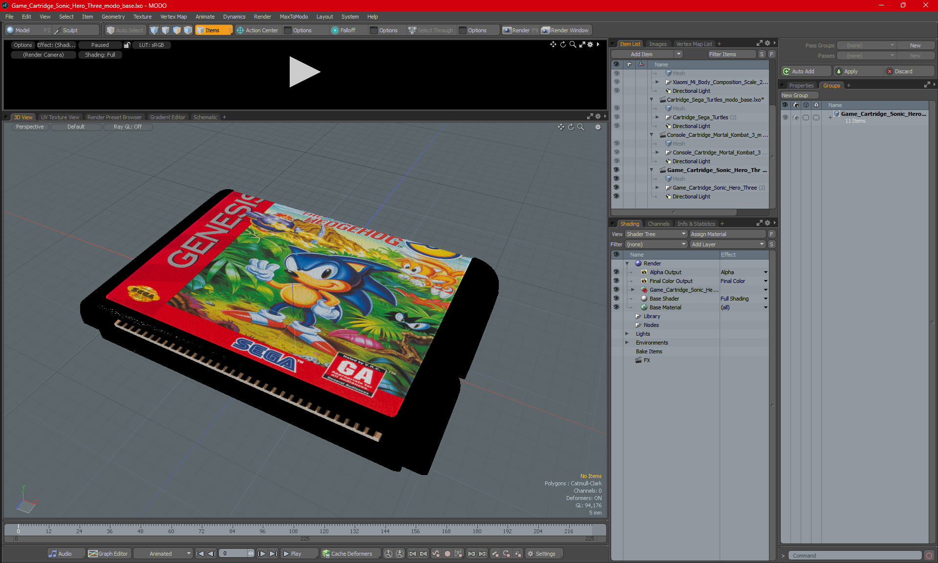Toggle visibility of the Final Color Output layer
This screenshot has width=938, height=563.
(617, 281)
